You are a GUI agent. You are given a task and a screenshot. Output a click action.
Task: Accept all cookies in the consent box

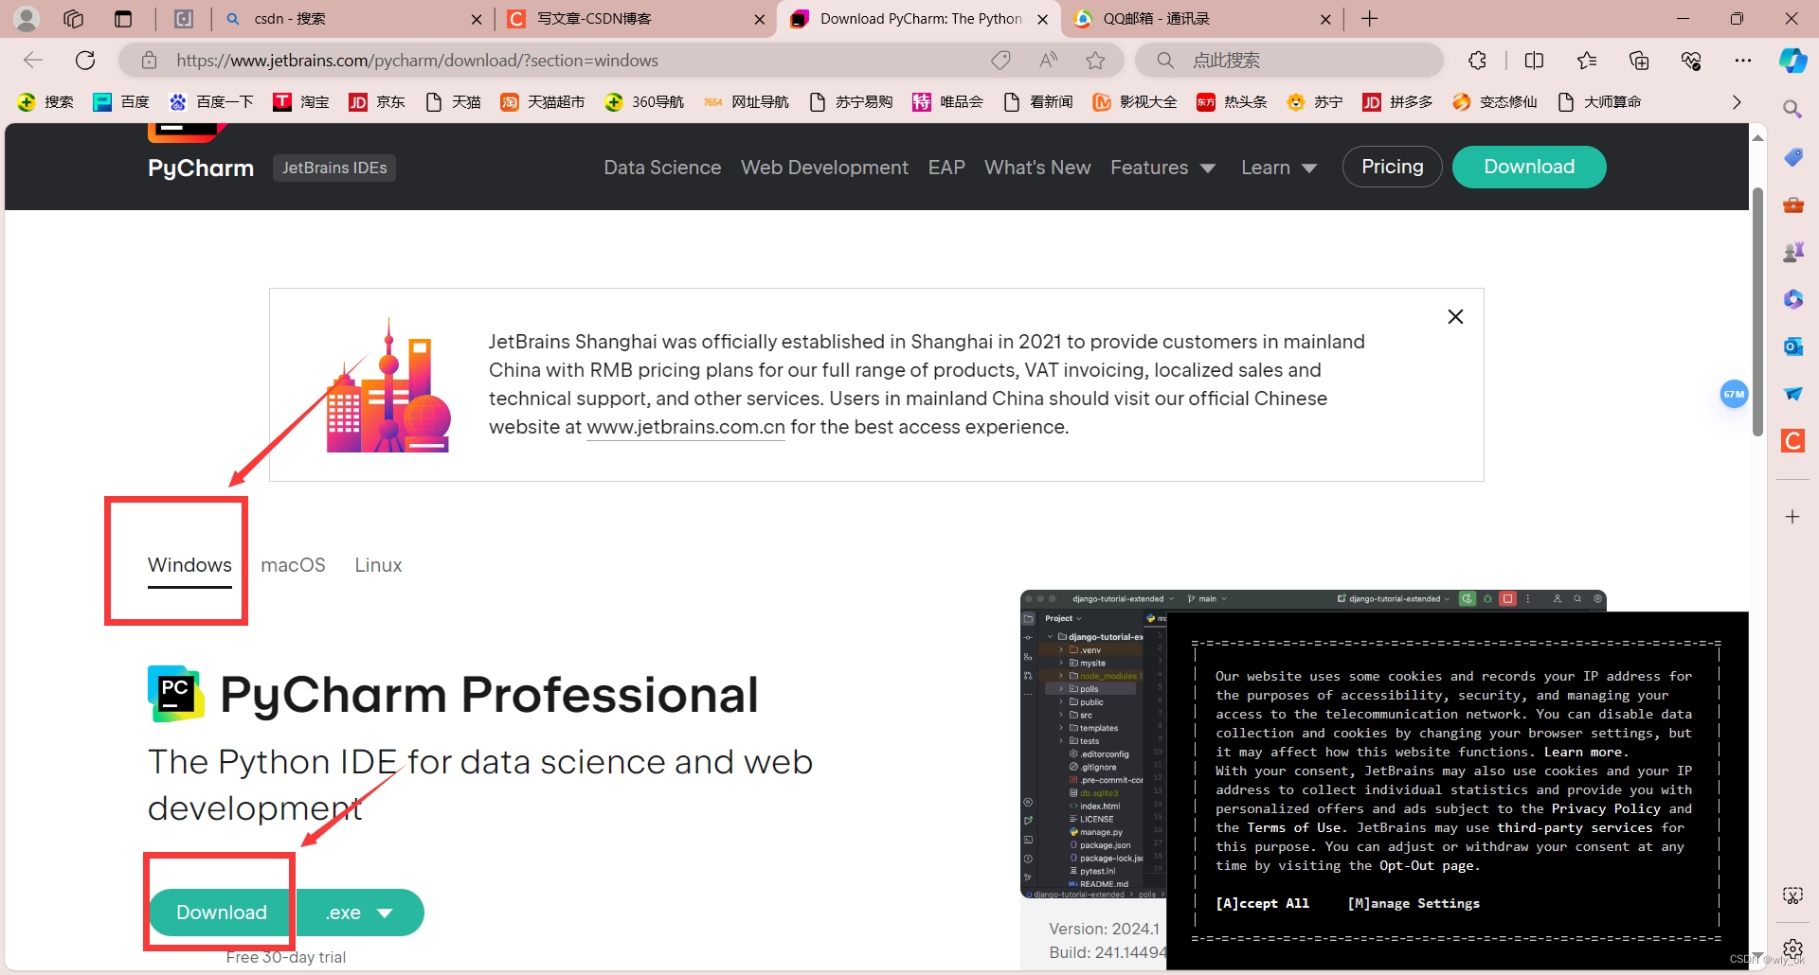pyautogui.click(x=1262, y=903)
